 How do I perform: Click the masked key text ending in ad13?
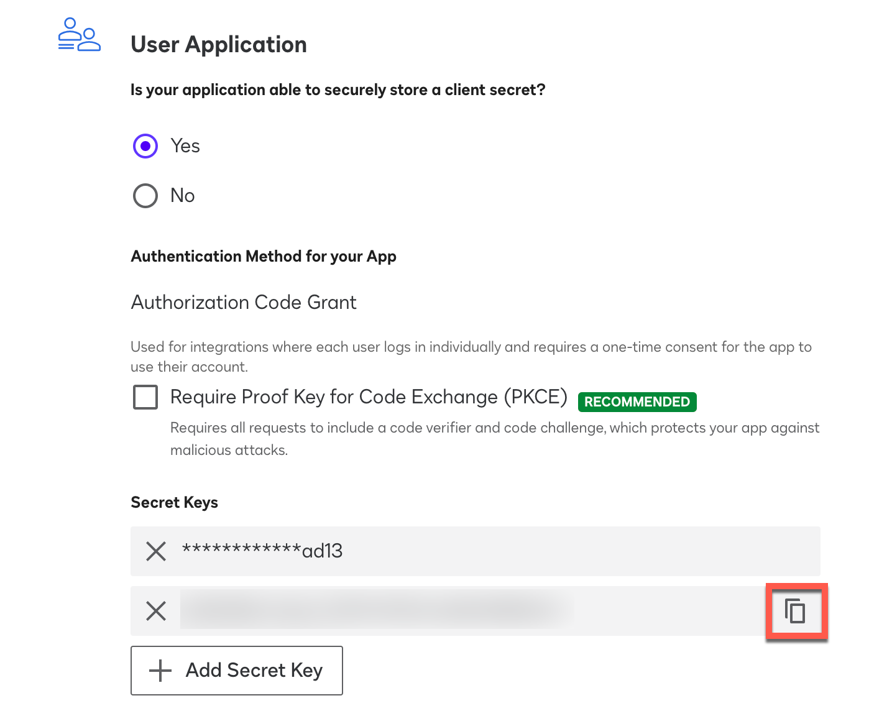tap(262, 551)
